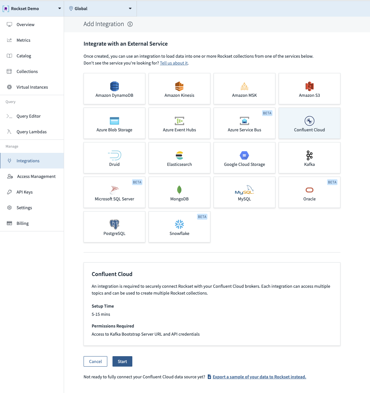Image resolution: width=370 pixels, height=393 pixels.
Task: Click the Billing card icon
Action: click(9, 223)
